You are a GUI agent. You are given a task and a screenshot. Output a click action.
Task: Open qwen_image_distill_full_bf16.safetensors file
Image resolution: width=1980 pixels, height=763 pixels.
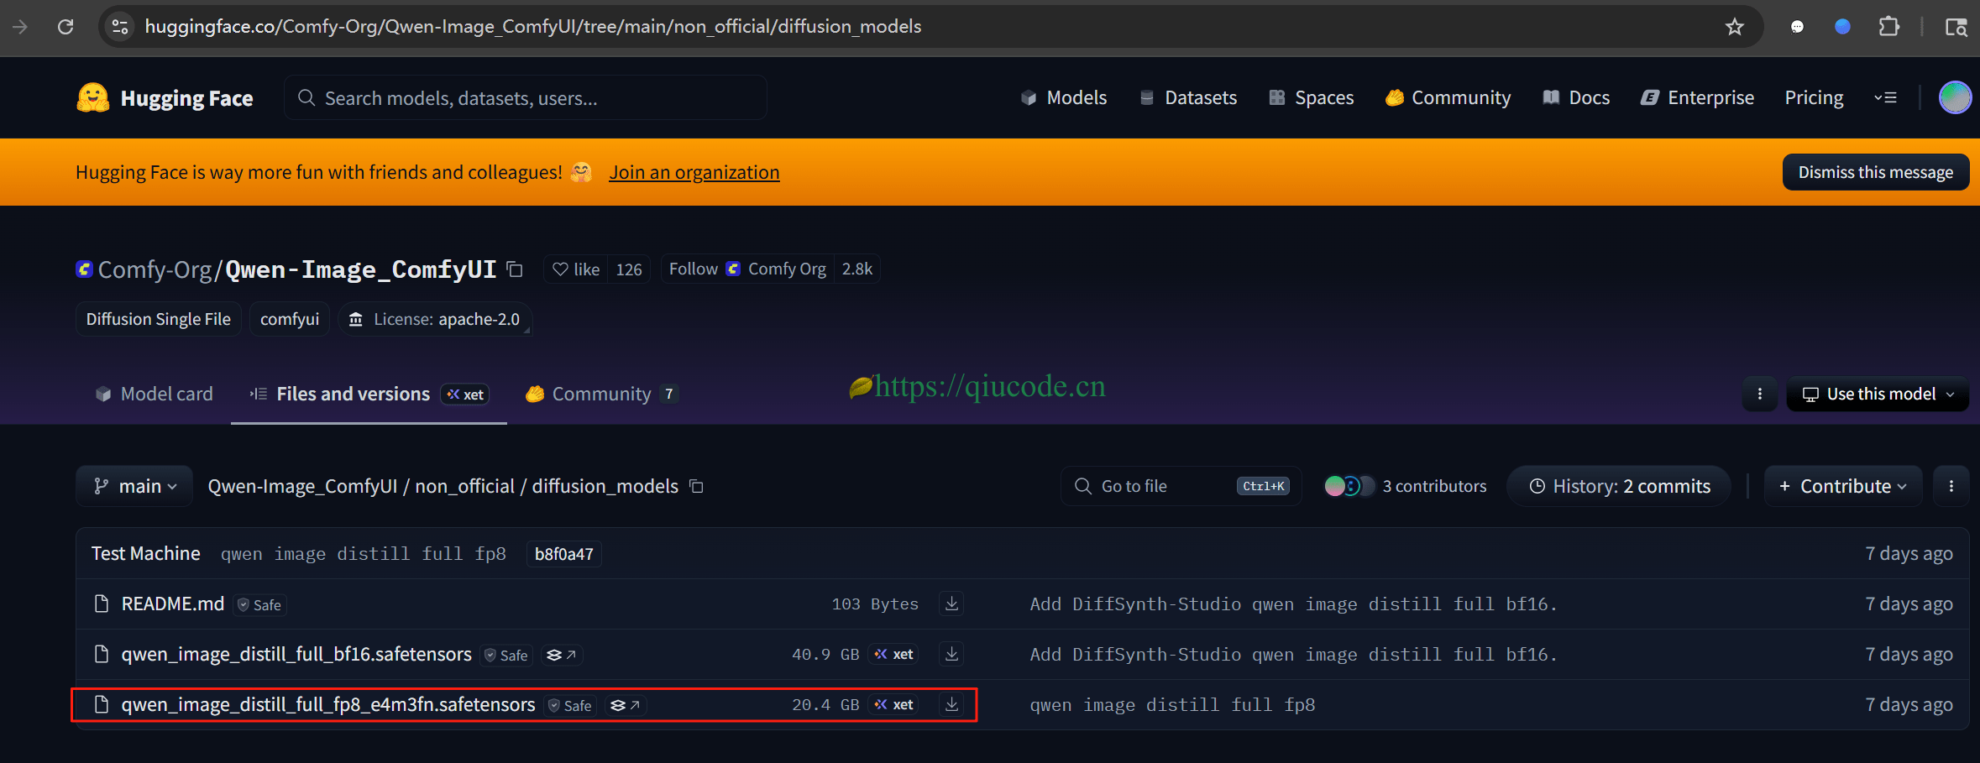(296, 654)
